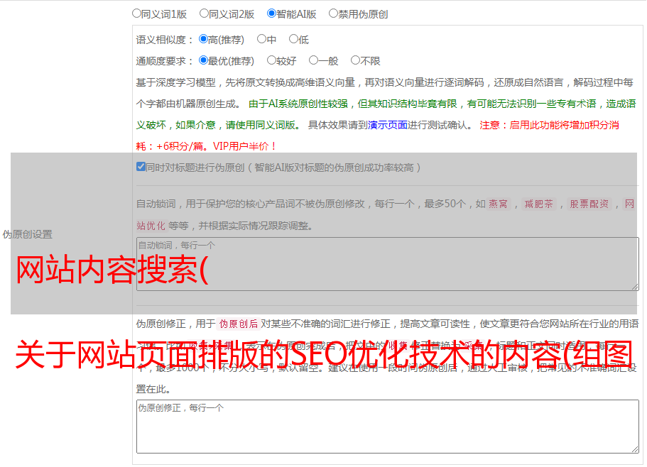Click the 伪原创后 highlighted keyword
Screen dimensions: 647x467
coord(239,324)
